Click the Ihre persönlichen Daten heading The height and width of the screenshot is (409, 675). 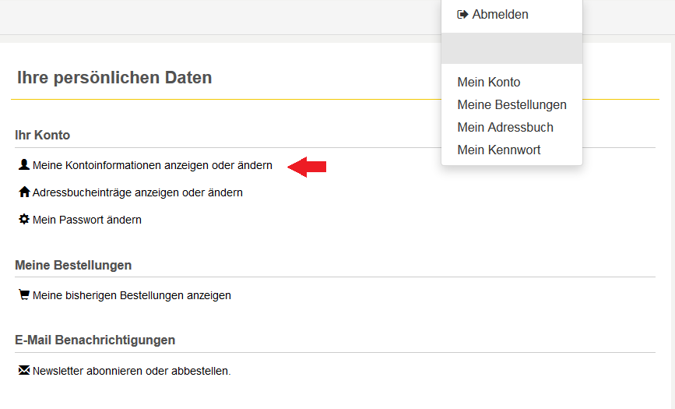pos(114,78)
